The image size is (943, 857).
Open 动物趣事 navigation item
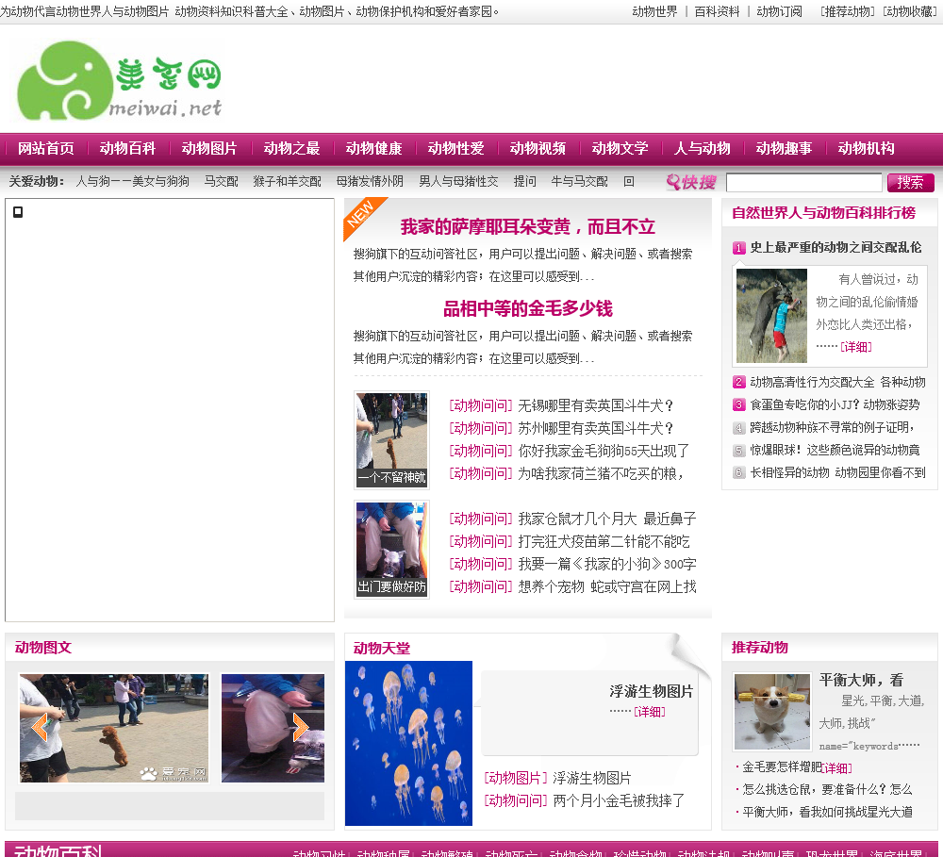[784, 149]
